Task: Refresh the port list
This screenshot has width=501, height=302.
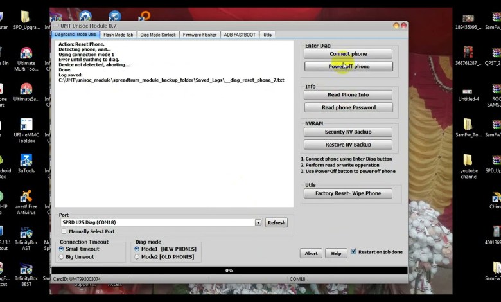Action: point(276,222)
